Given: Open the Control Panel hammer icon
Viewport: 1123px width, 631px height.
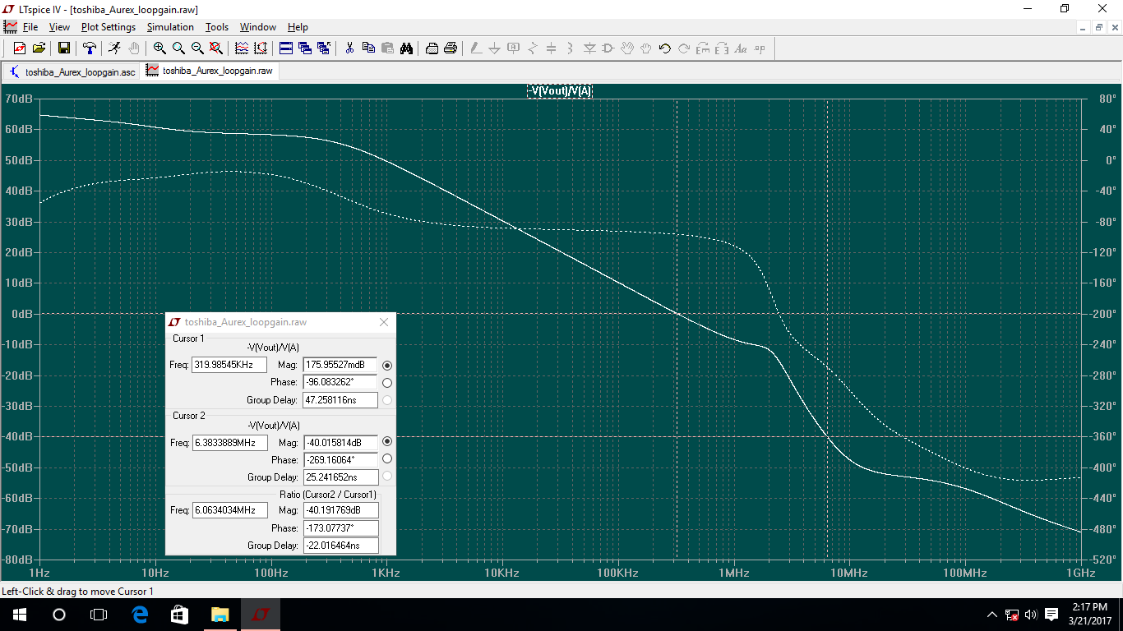Looking at the screenshot, I should tap(90, 48).
